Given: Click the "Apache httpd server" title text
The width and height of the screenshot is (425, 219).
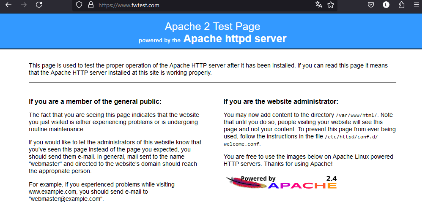Looking at the screenshot, I should coord(235,39).
